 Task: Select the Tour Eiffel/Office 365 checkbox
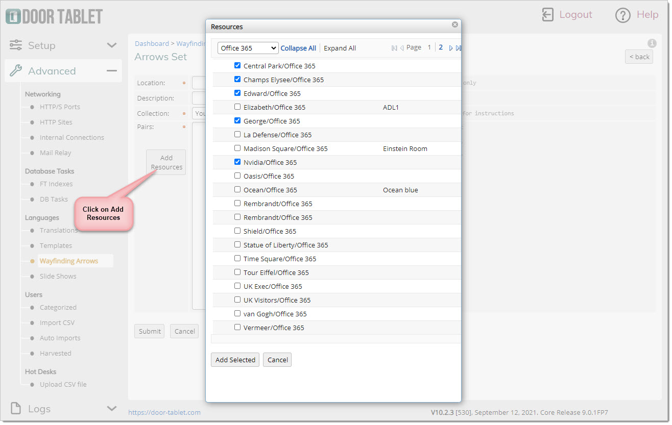(237, 272)
